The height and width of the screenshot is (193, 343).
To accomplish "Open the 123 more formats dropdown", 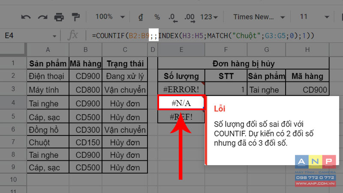I will click(x=209, y=17).
